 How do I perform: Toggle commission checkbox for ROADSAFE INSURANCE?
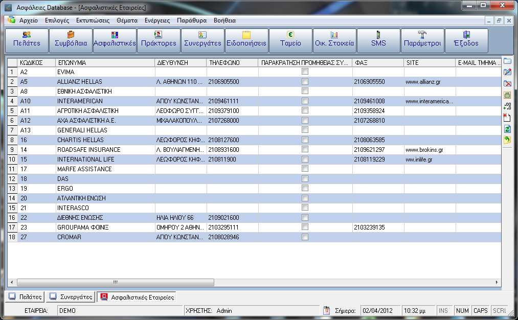coord(305,150)
